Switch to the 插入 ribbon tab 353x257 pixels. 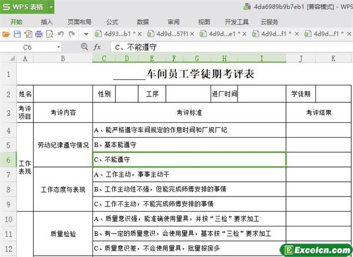[46, 22]
